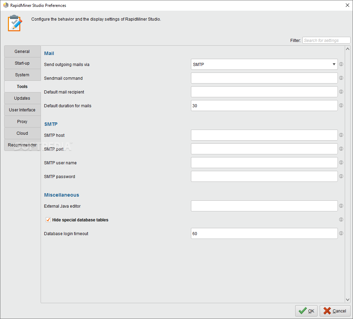
Task: Select the System tab
Action: pos(22,75)
